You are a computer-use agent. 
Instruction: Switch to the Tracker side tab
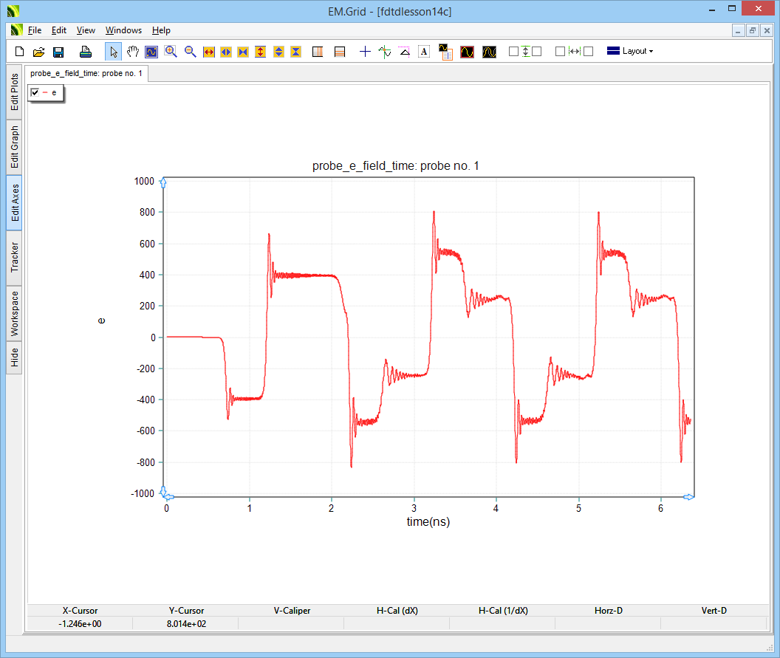[x=14, y=257]
